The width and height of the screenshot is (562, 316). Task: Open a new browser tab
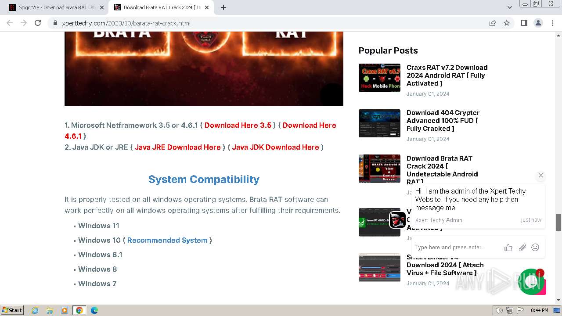click(223, 7)
